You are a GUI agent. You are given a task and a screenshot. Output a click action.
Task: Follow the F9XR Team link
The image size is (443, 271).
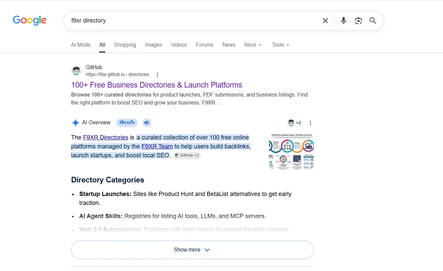pos(157,146)
